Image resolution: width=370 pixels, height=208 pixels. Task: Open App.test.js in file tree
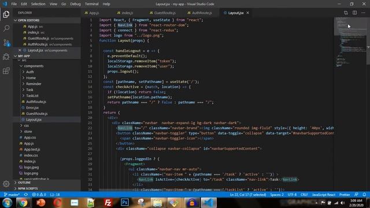[x=32, y=149]
